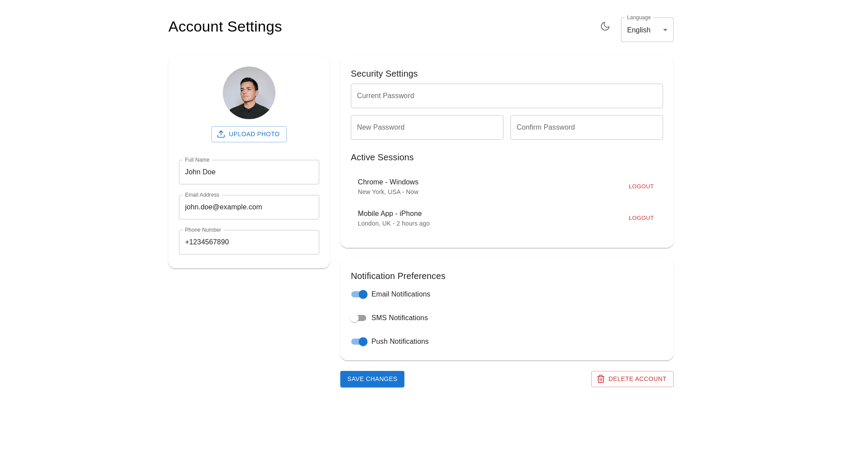Click into the New Password field
This screenshot has height=473, width=842.
[427, 127]
